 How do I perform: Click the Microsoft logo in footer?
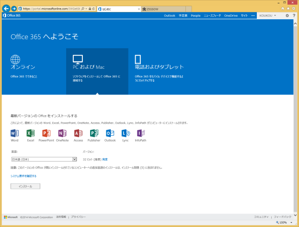[11, 217]
